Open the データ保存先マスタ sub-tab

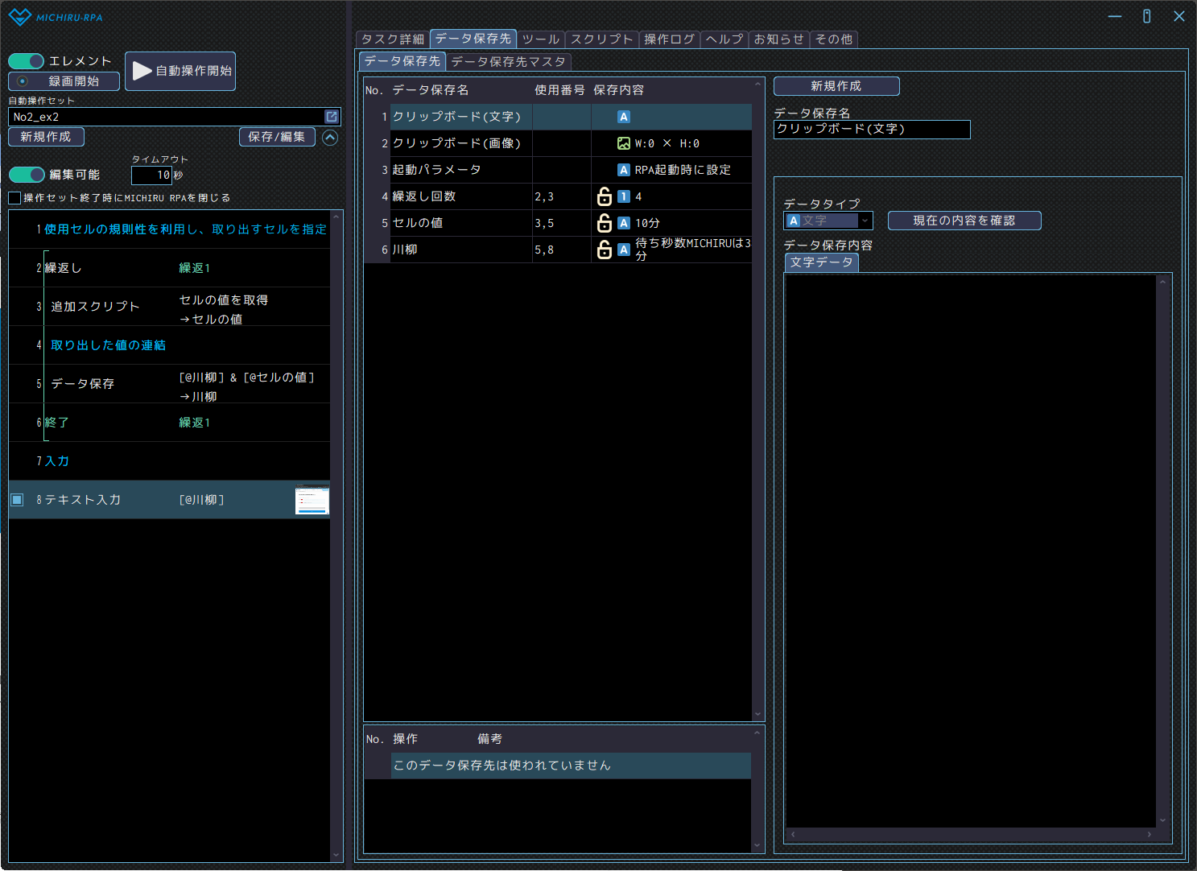(508, 61)
